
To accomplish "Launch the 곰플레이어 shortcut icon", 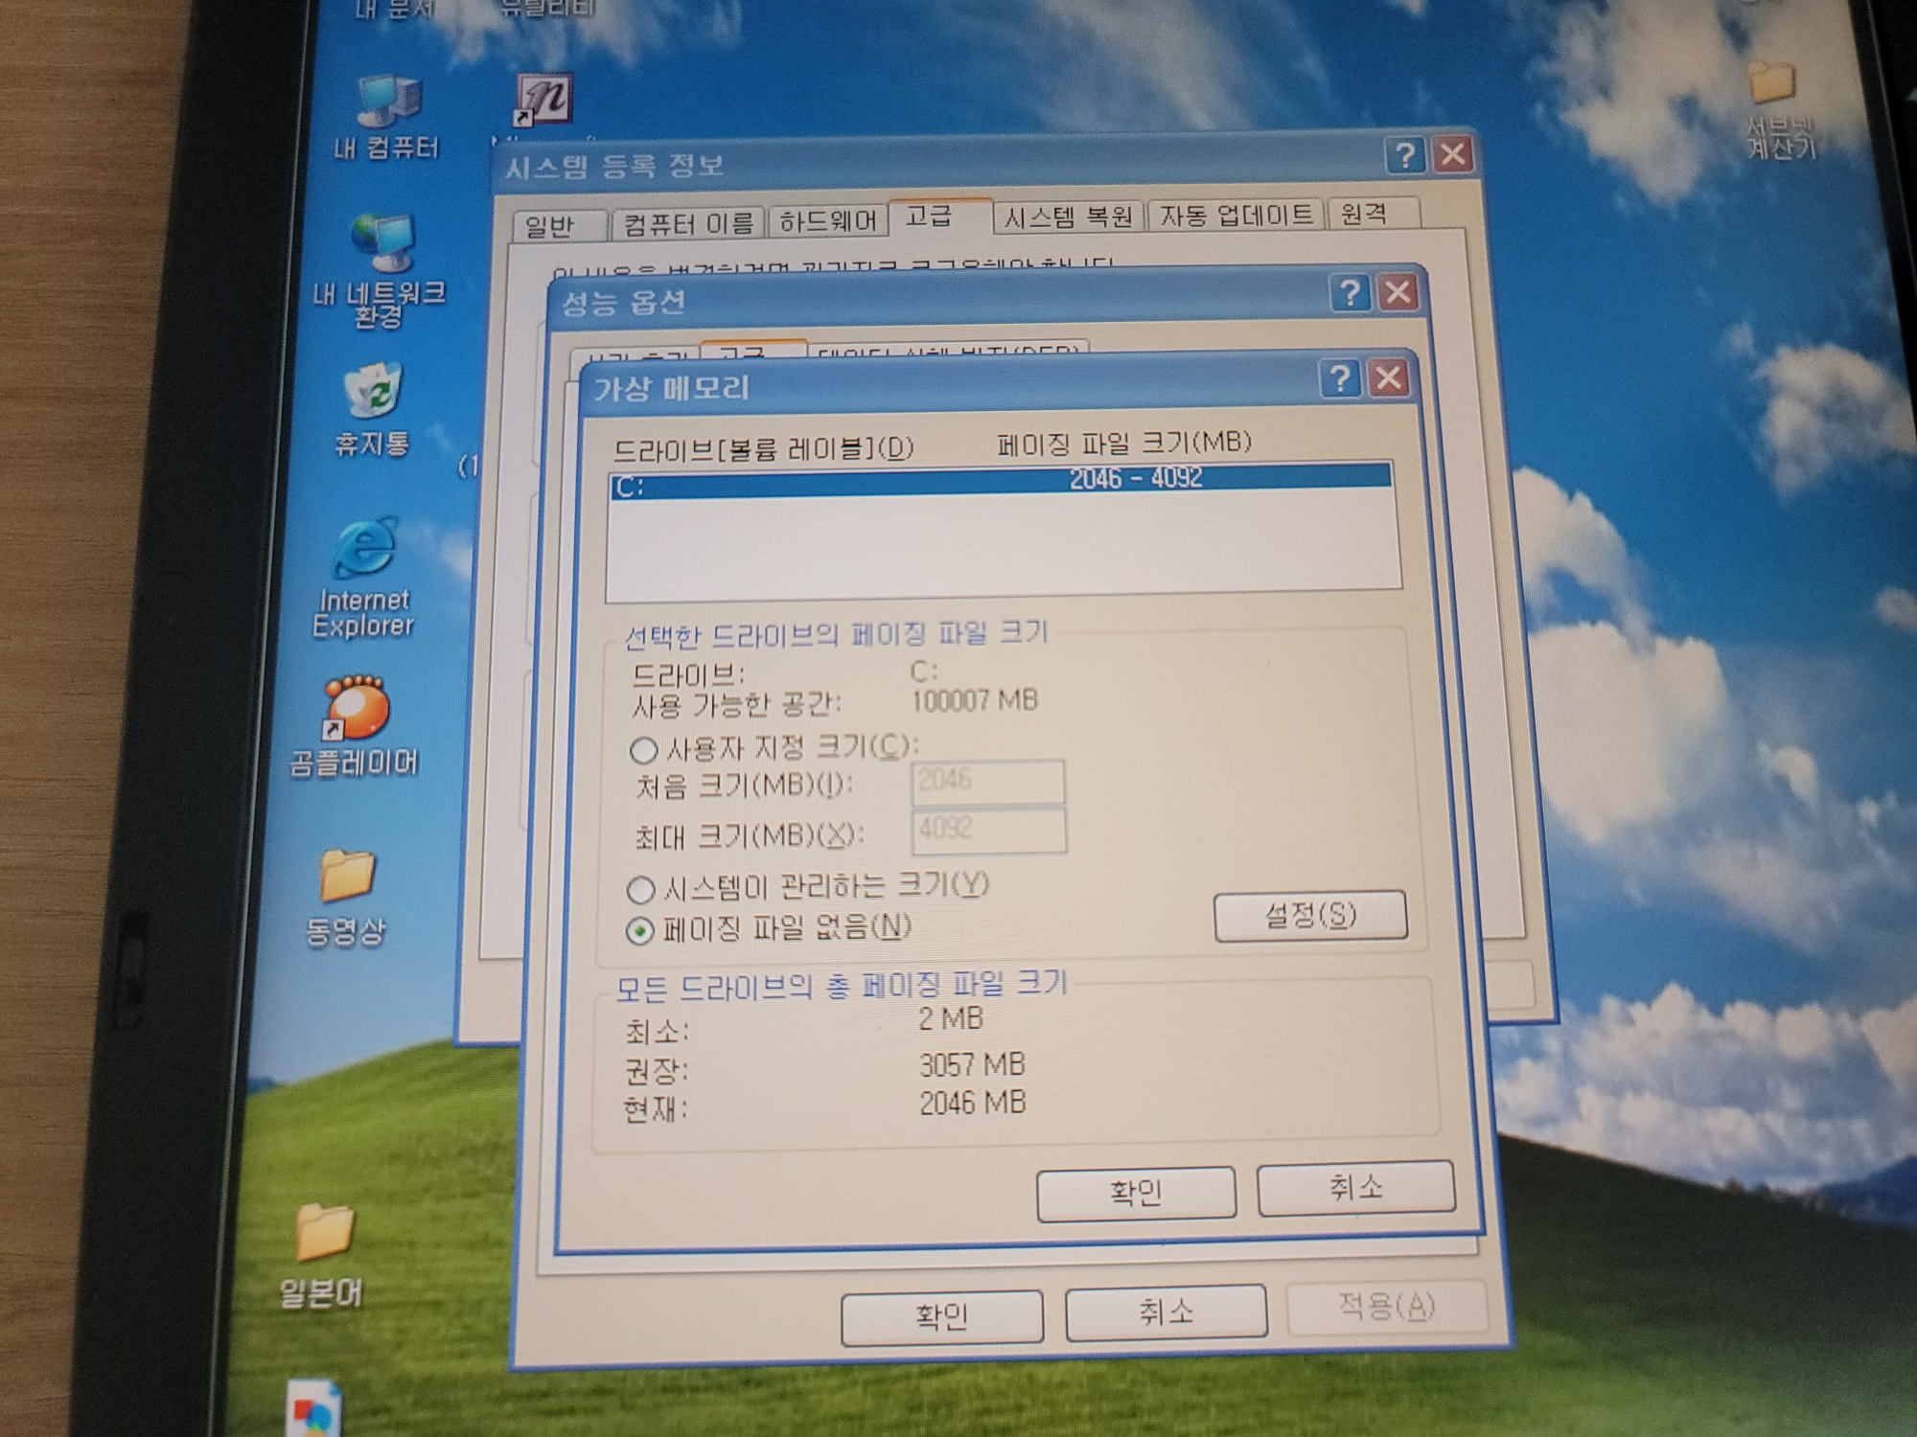I will pyautogui.click(x=356, y=709).
